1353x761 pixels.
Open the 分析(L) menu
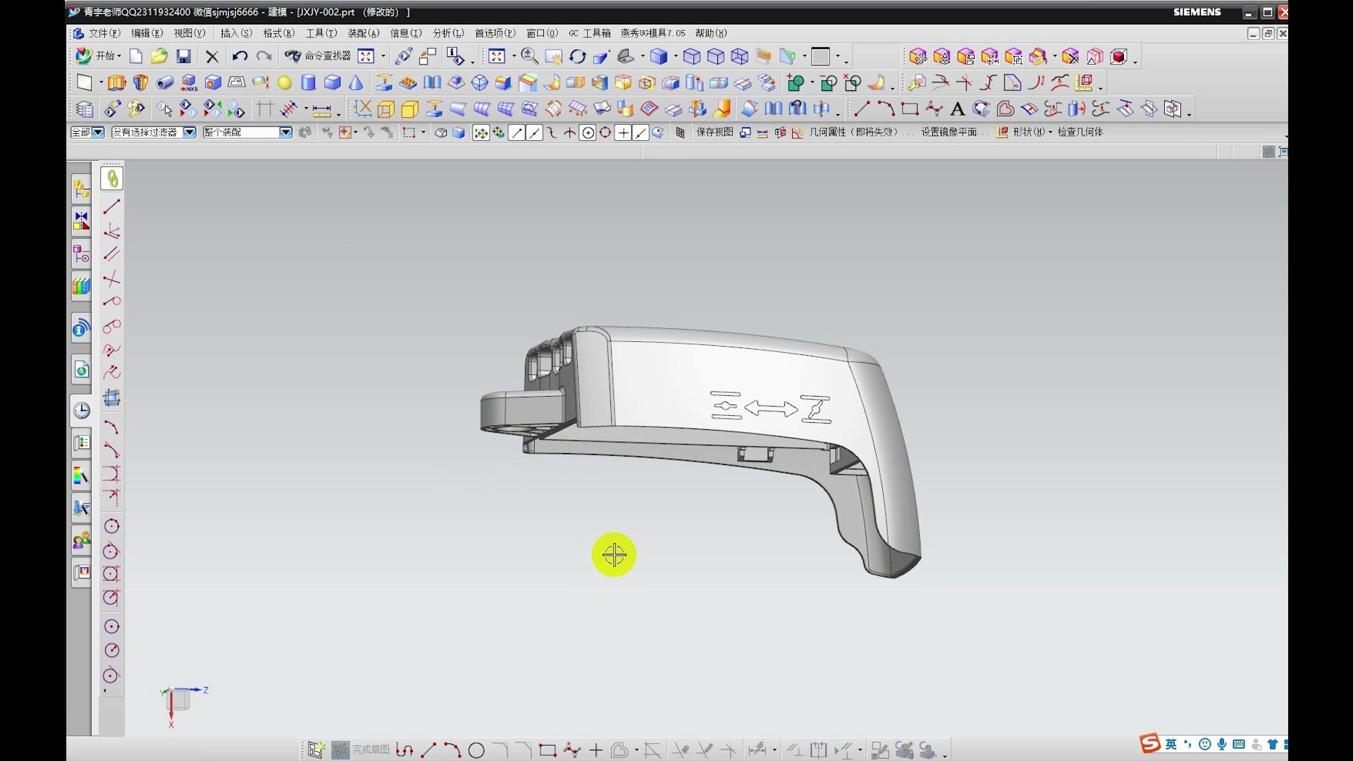coord(448,33)
